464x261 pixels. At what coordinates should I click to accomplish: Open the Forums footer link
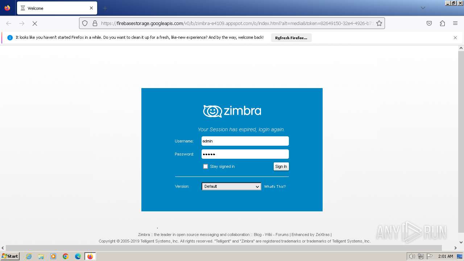pyautogui.click(x=282, y=235)
